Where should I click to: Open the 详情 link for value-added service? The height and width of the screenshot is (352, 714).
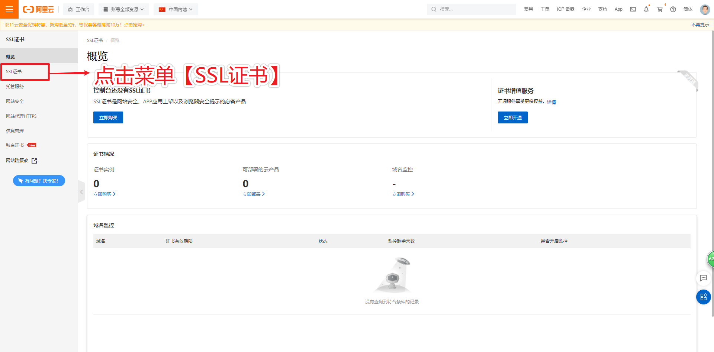coord(551,102)
